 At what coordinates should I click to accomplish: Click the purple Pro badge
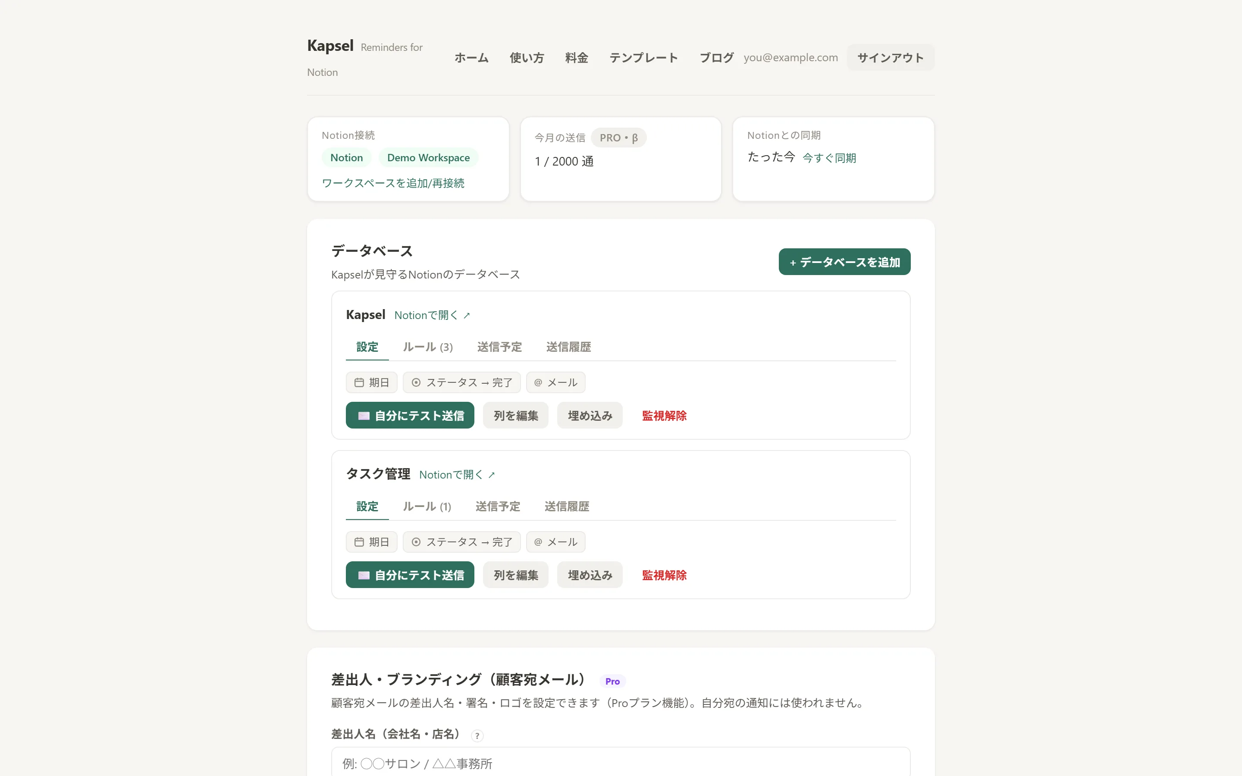[612, 681]
